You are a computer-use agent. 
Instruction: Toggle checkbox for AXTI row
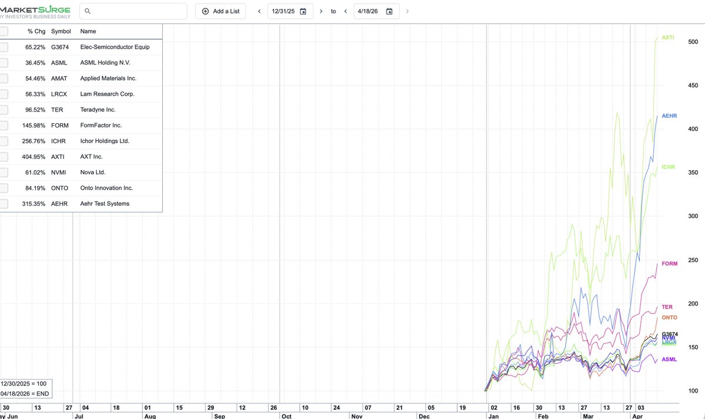(x=4, y=157)
